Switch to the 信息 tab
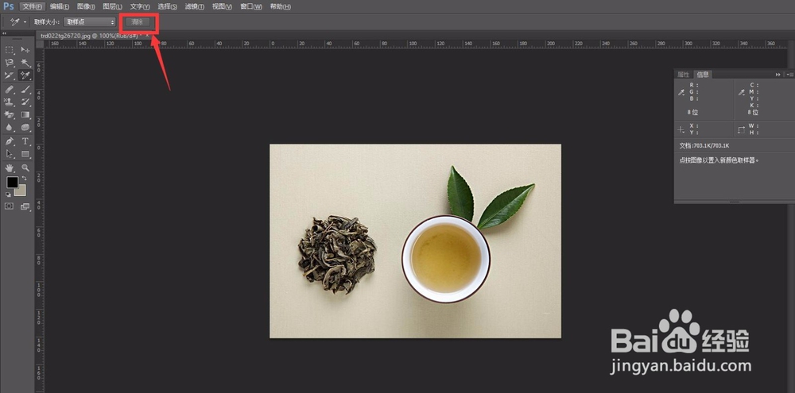Image resolution: width=795 pixels, height=393 pixels. click(703, 75)
